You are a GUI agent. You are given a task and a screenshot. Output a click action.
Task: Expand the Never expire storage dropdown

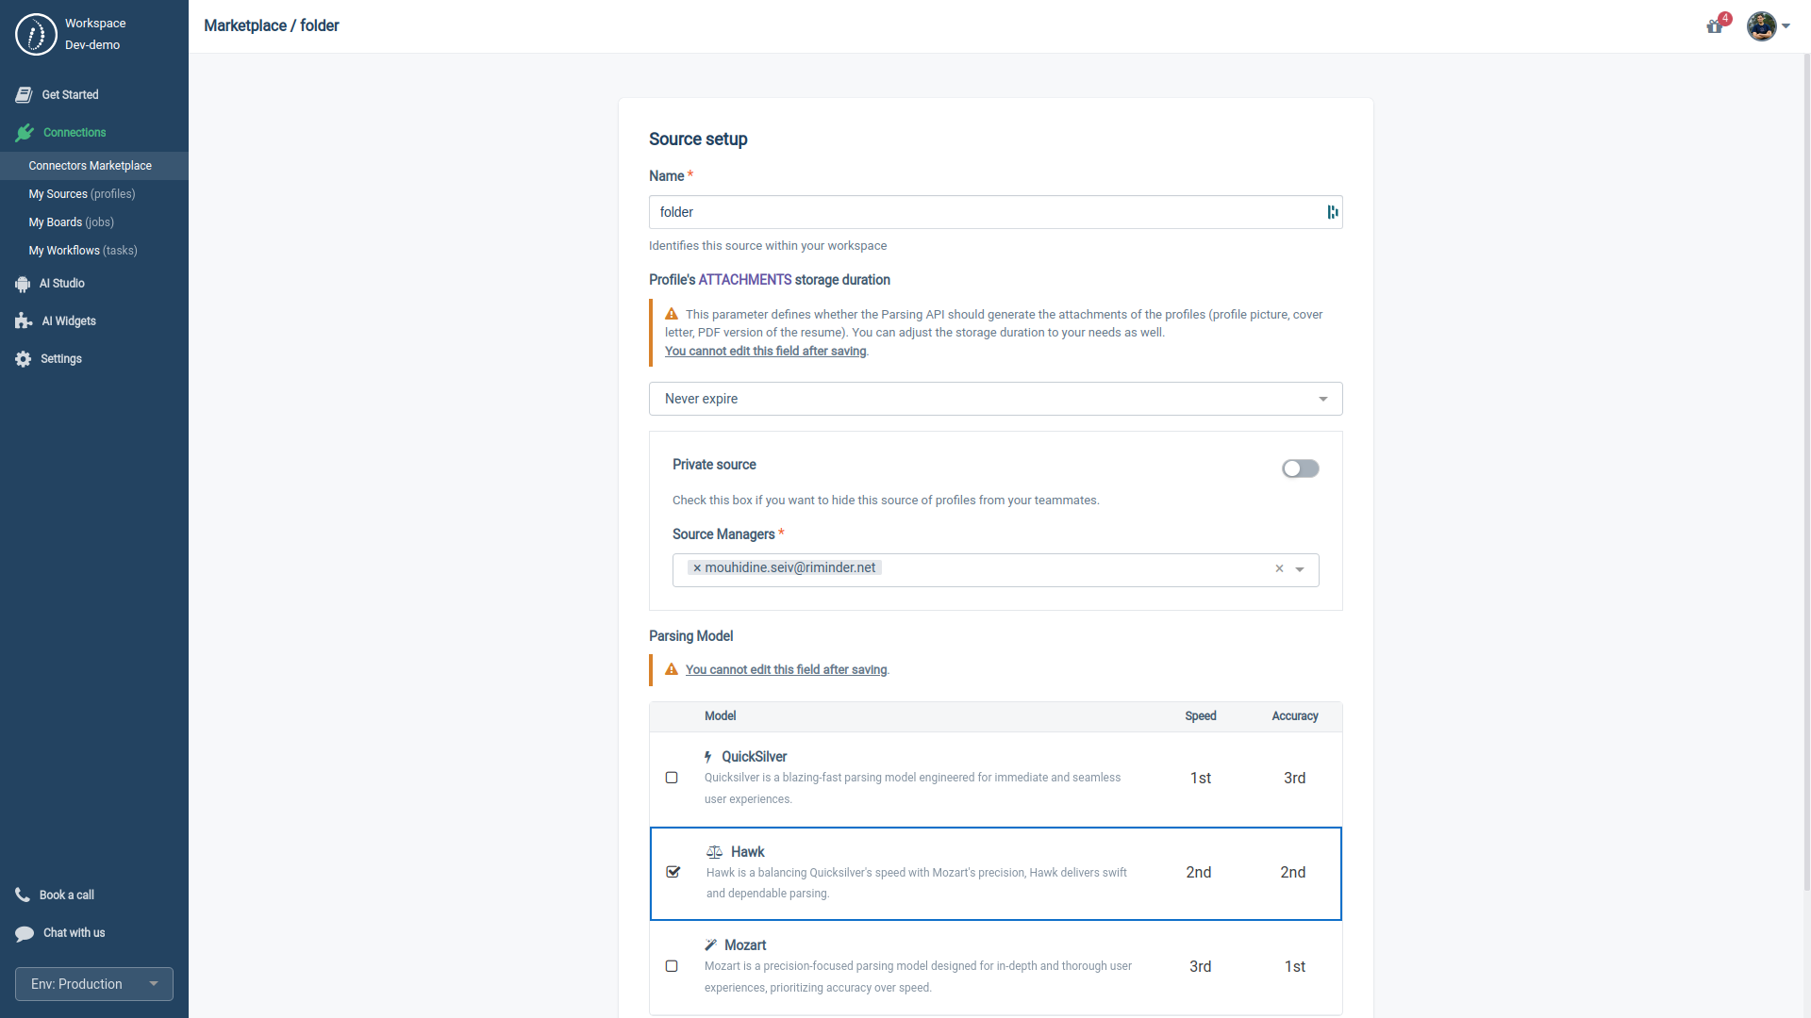1322,399
